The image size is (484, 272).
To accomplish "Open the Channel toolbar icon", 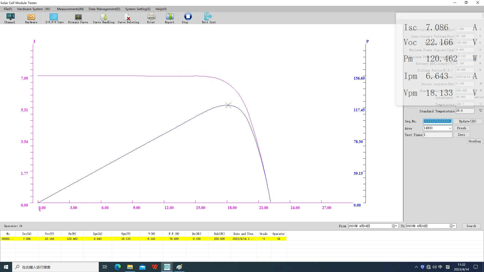I will tap(10, 18).
